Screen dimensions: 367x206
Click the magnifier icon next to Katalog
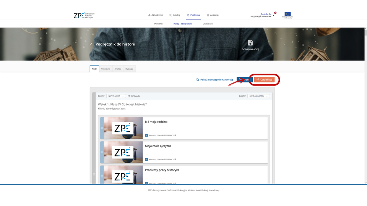pos(171,15)
